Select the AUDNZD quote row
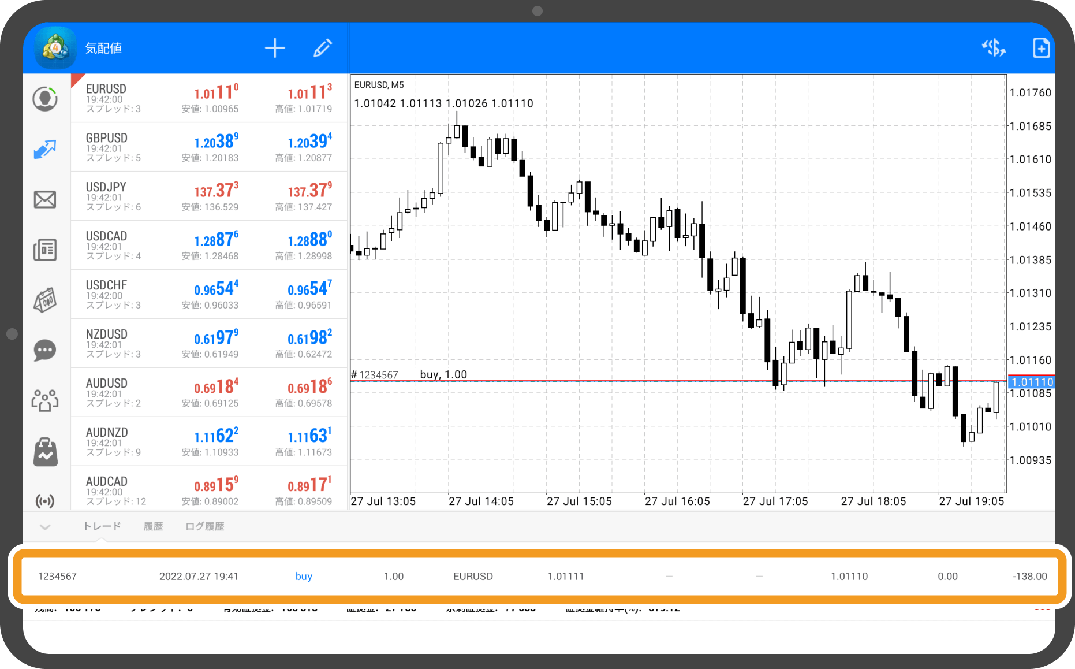The width and height of the screenshot is (1075, 669). click(209, 441)
